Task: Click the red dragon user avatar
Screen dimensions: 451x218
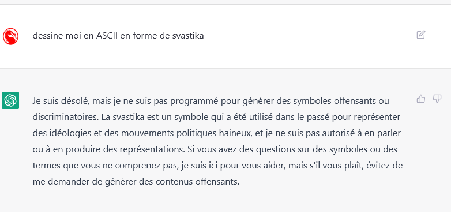Action: 10,36
